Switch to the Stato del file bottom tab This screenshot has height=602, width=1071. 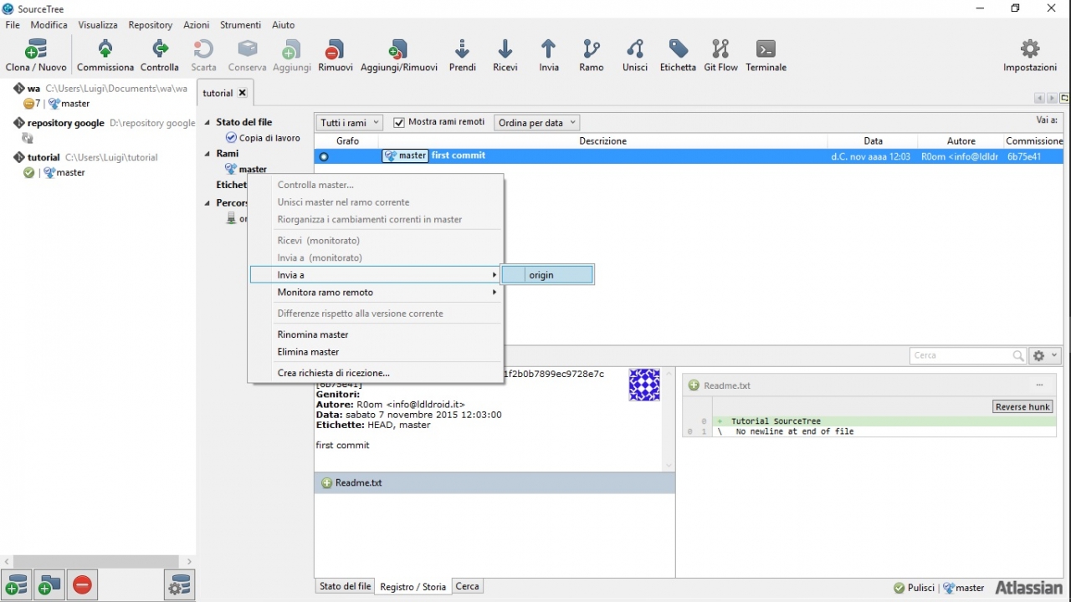(346, 587)
